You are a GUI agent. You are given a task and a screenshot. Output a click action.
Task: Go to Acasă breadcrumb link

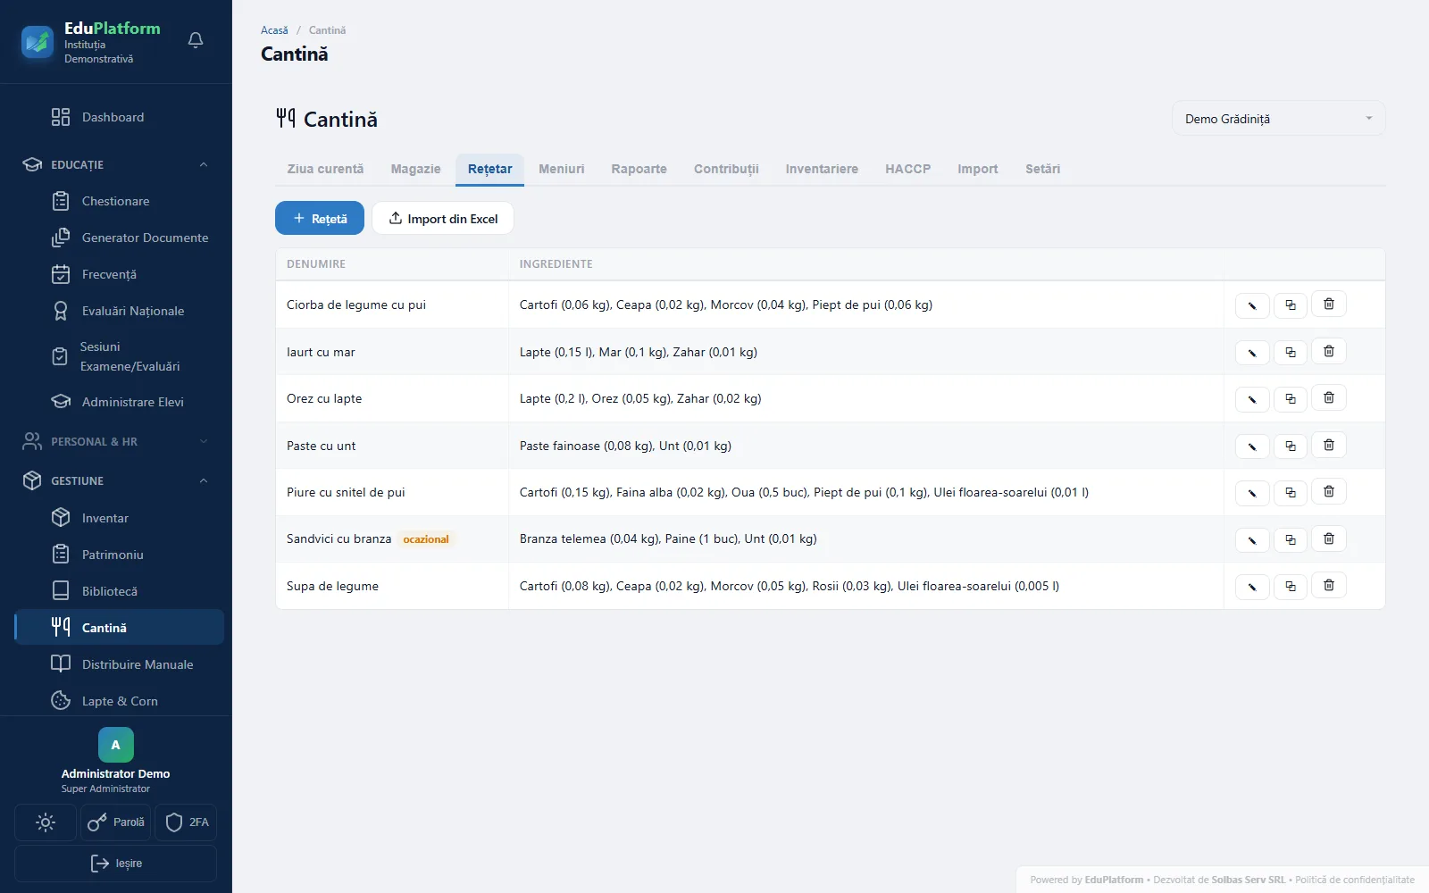(274, 30)
